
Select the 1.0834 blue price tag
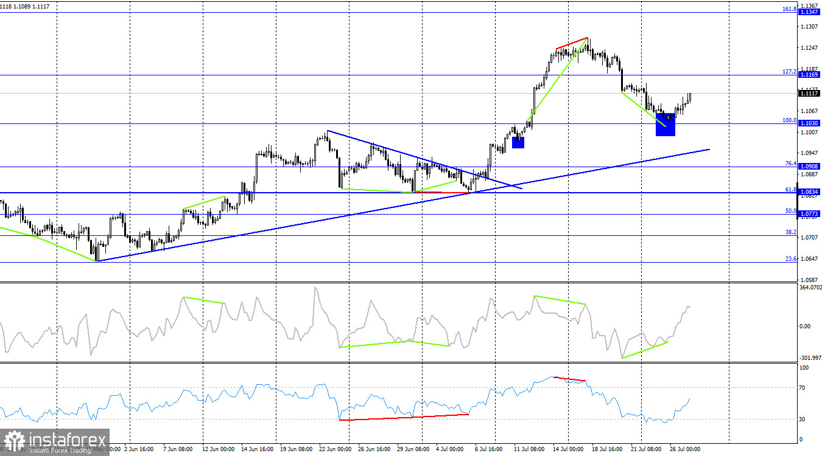(809, 192)
